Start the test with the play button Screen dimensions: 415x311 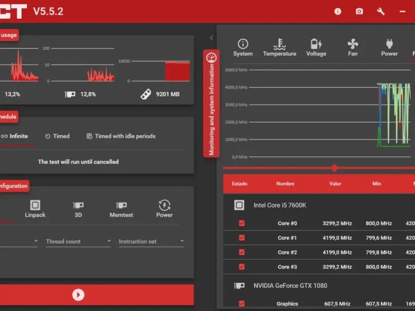click(x=78, y=294)
